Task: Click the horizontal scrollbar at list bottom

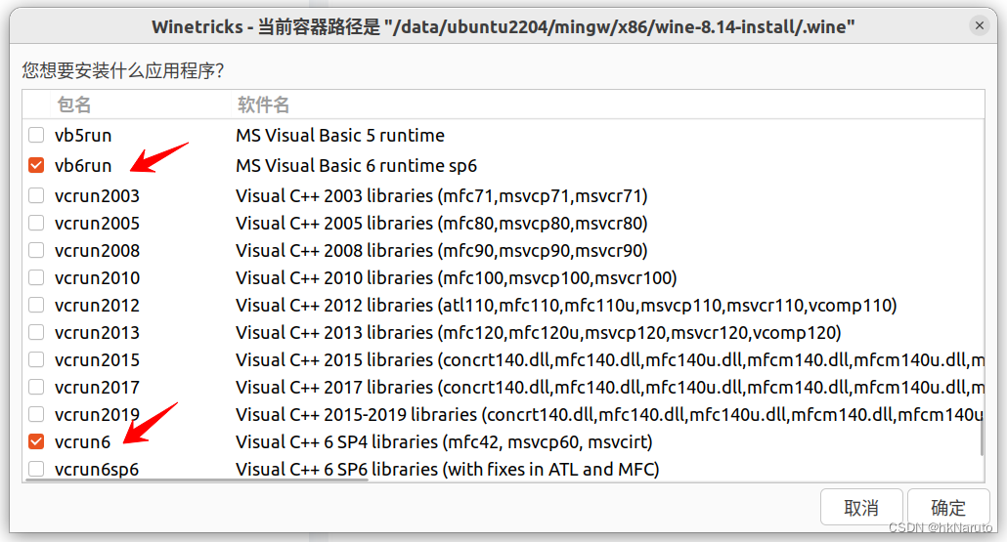Action: tap(196, 479)
